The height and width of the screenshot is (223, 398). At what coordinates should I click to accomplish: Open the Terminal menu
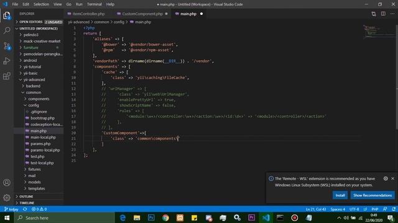coord(94,4)
